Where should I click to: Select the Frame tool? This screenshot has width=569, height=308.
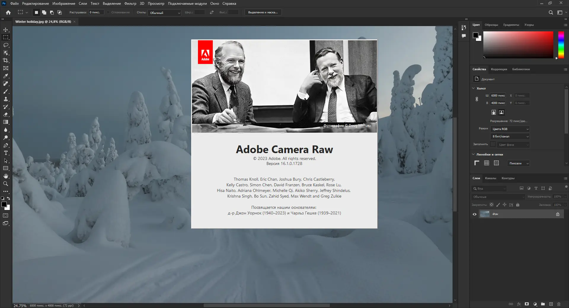[6, 68]
